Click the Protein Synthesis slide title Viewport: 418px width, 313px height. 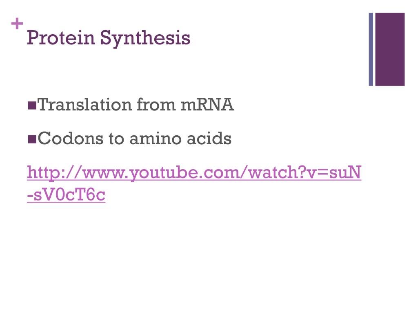point(109,38)
